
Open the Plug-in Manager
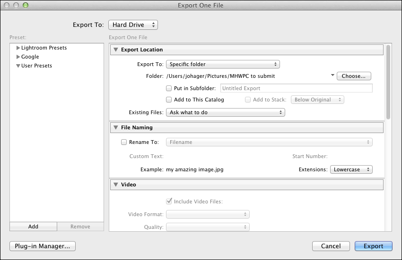[43, 246]
